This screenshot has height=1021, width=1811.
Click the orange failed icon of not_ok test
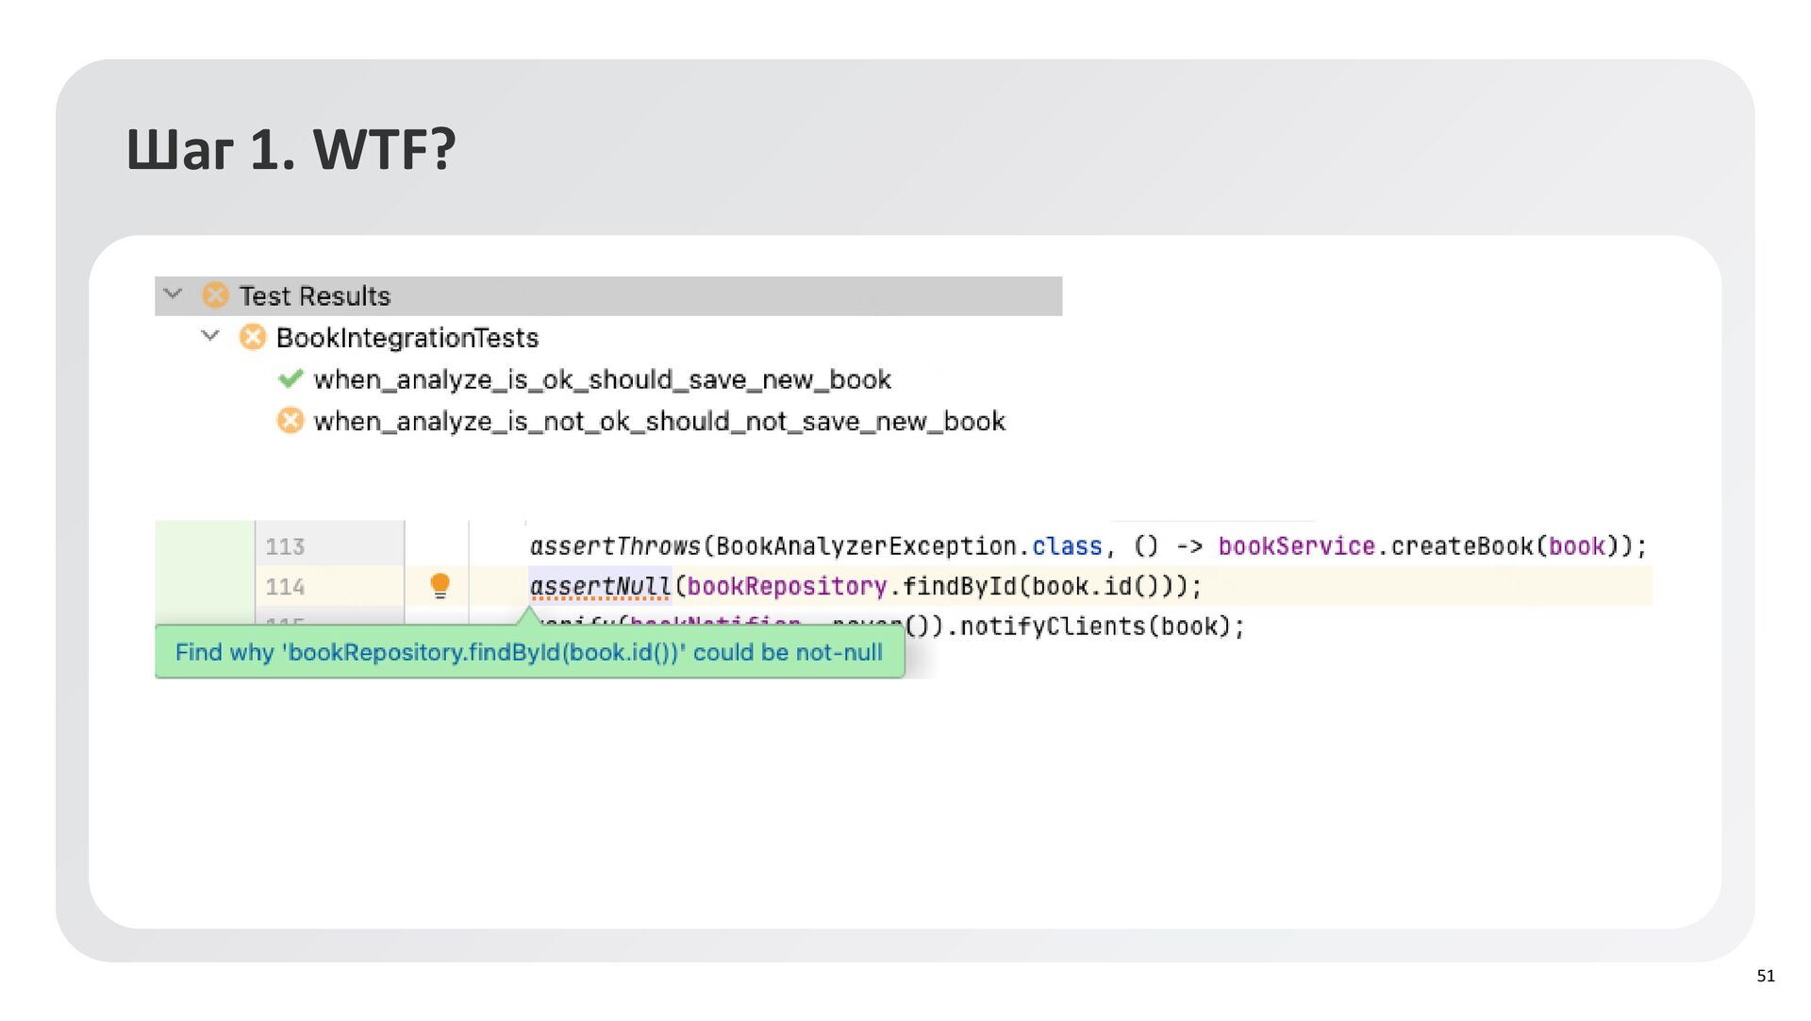pyautogui.click(x=291, y=421)
